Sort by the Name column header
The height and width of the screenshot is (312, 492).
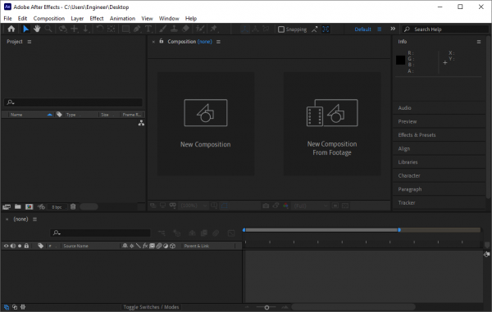16,115
